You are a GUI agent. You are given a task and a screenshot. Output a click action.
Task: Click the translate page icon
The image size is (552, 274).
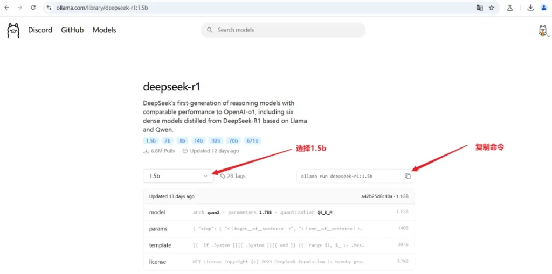click(x=479, y=8)
